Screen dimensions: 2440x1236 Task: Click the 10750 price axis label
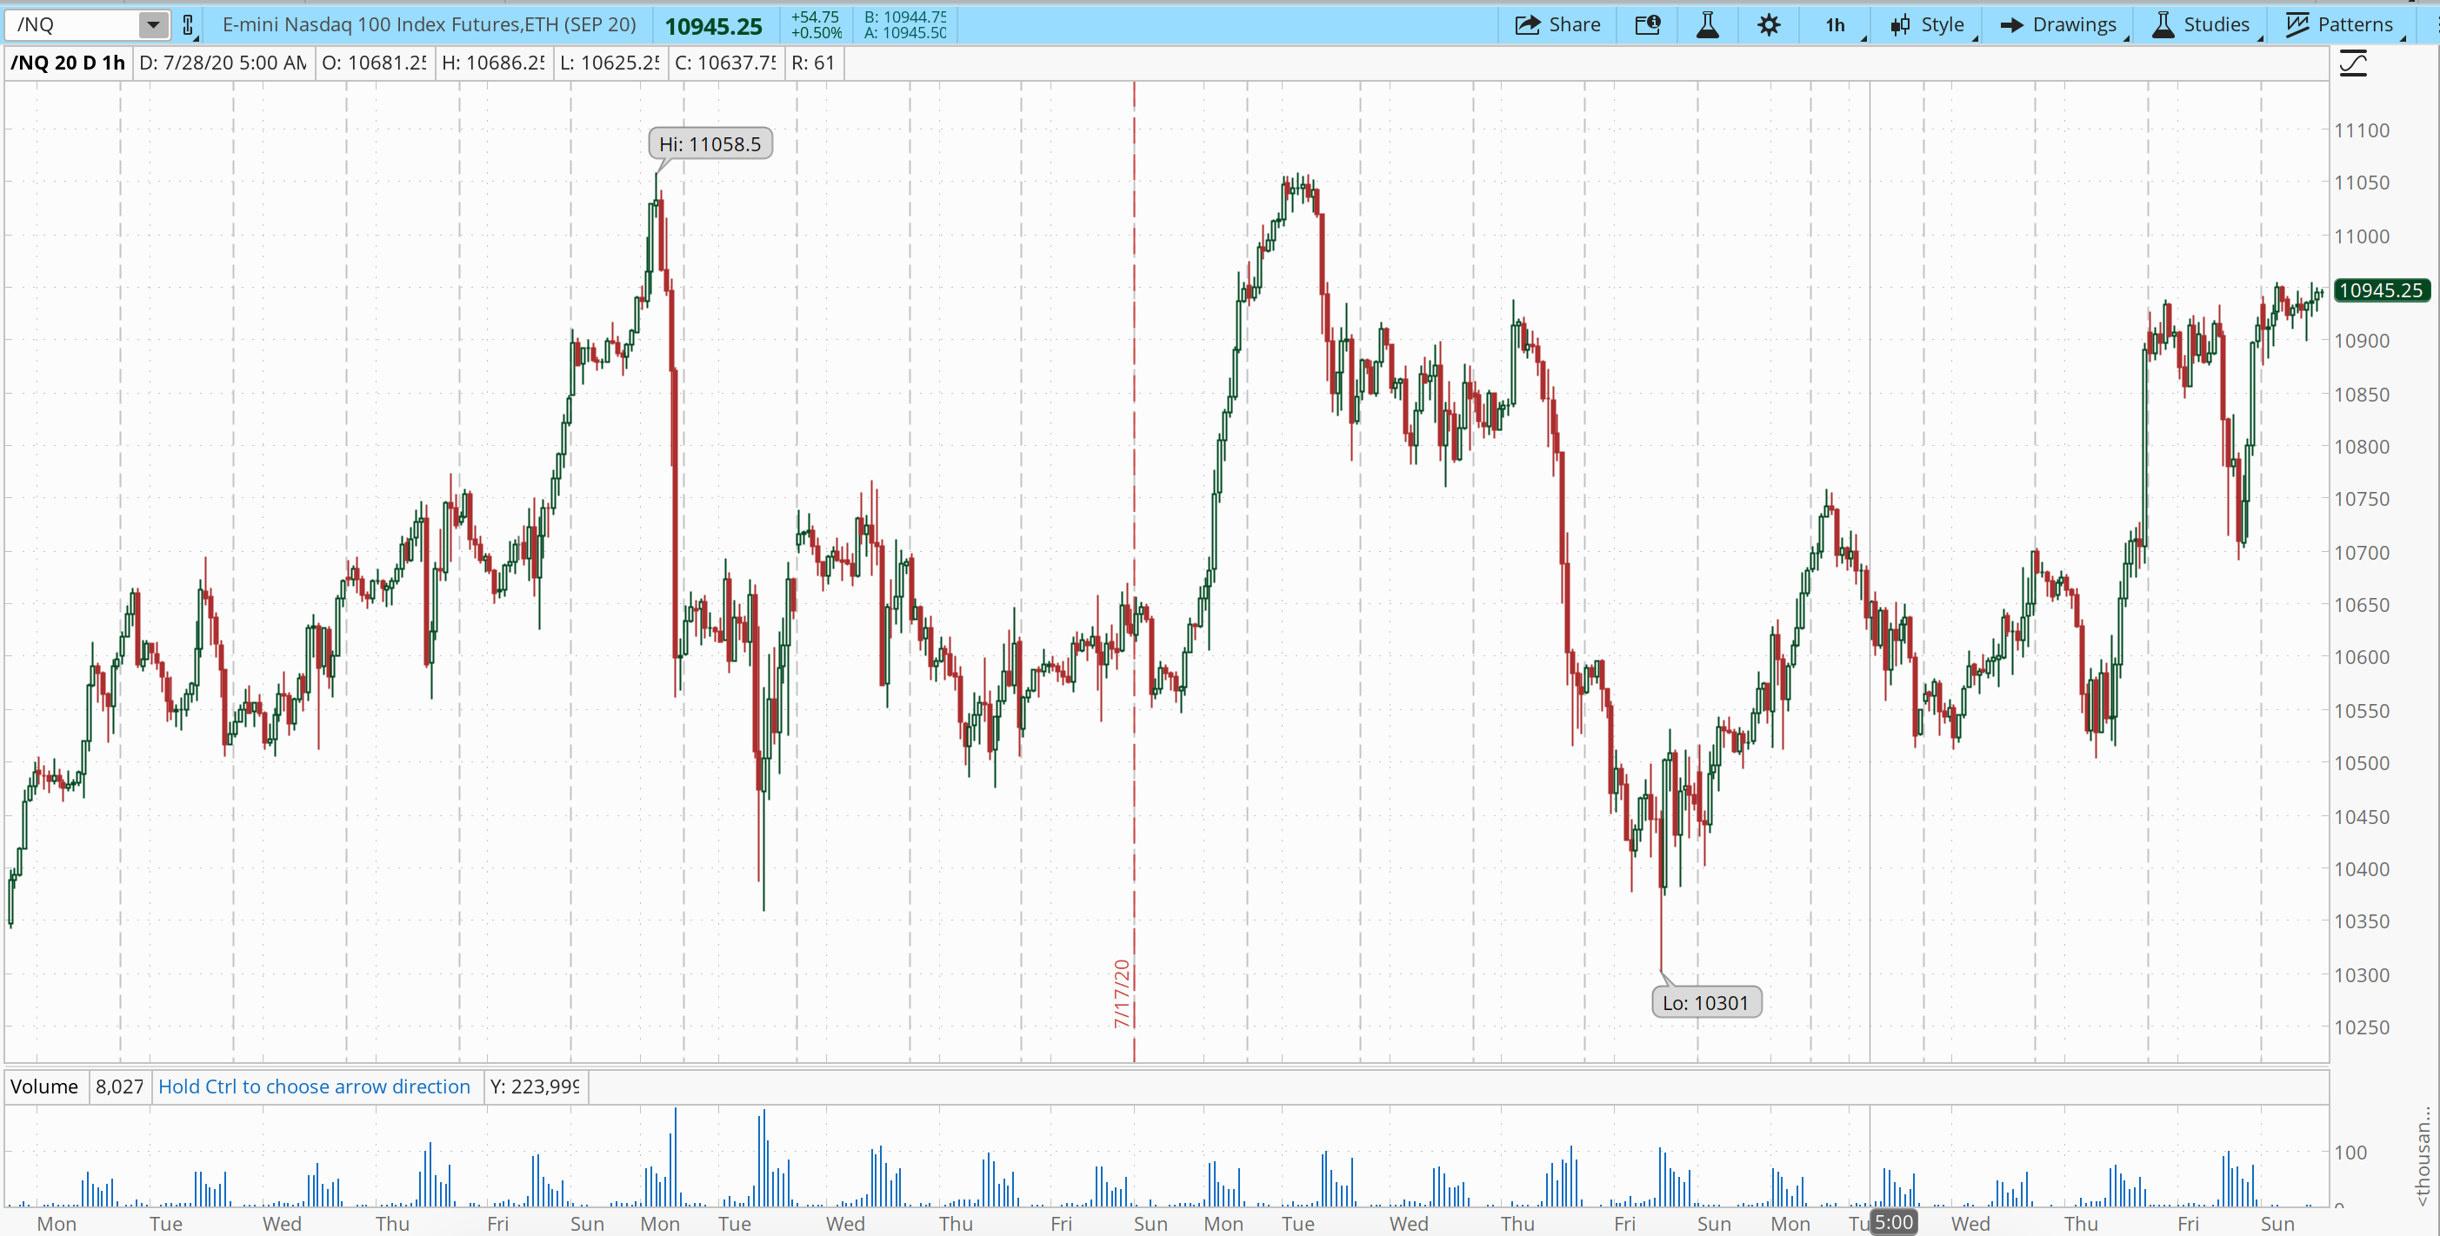[x=2362, y=499]
